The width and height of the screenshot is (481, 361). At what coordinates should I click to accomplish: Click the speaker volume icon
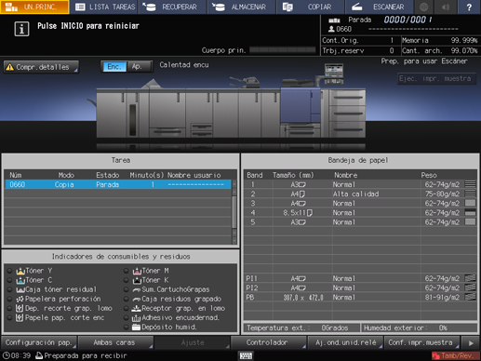point(446,7)
